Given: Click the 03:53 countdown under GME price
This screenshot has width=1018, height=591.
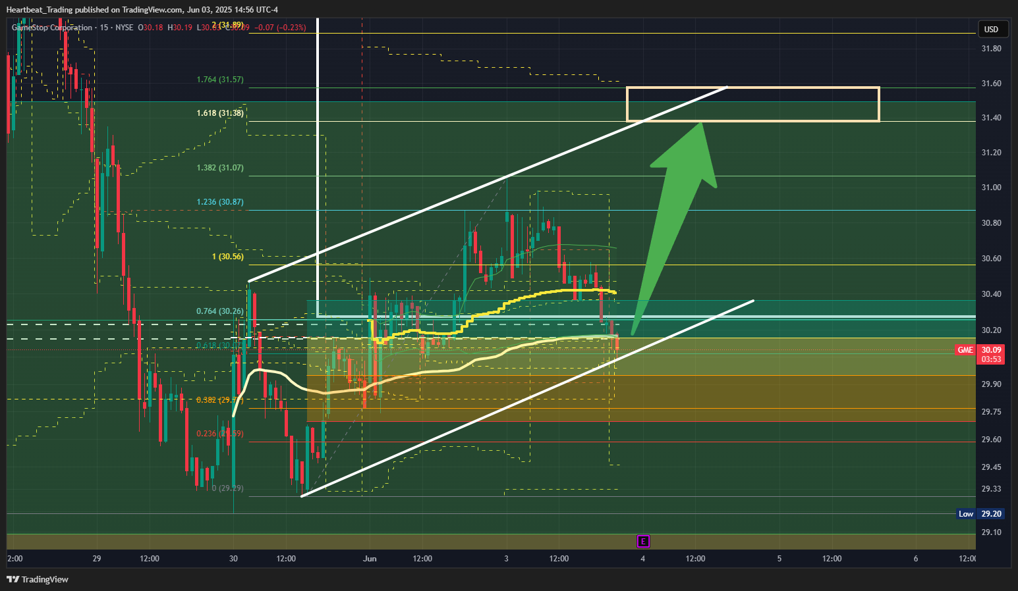Looking at the screenshot, I should tap(991, 359).
